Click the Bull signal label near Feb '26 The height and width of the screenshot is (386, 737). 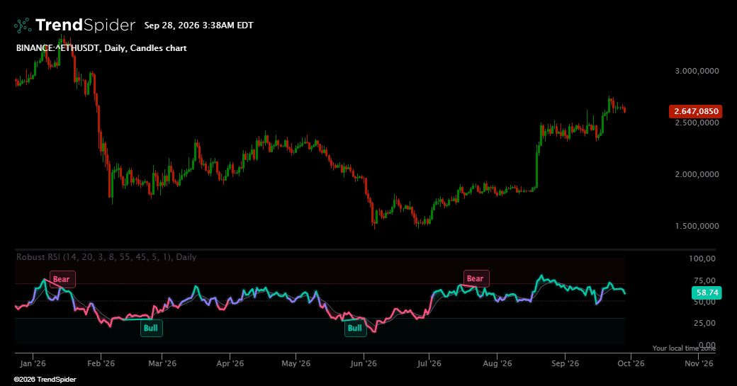coord(152,328)
